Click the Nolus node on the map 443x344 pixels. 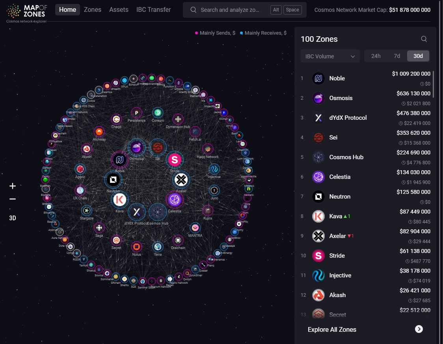click(x=136, y=247)
